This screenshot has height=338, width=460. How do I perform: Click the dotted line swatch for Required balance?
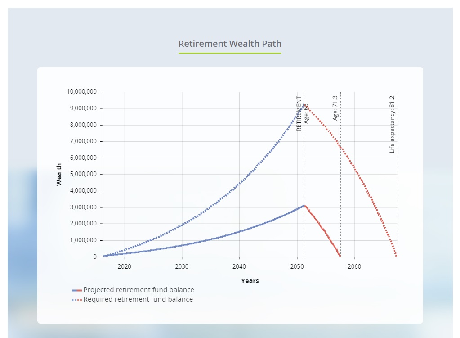tap(77, 300)
